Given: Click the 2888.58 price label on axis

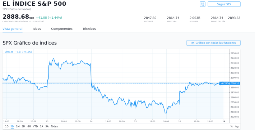Looking at the screenshot, I should point(235,83).
